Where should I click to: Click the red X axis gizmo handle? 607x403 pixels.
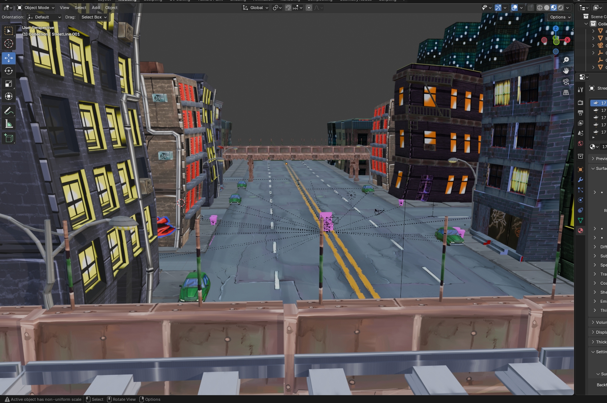point(567,40)
